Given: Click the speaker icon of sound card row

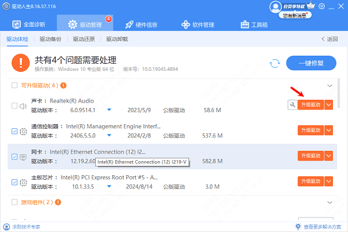Looking at the screenshot, I should pyautogui.click(x=23, y=106).
